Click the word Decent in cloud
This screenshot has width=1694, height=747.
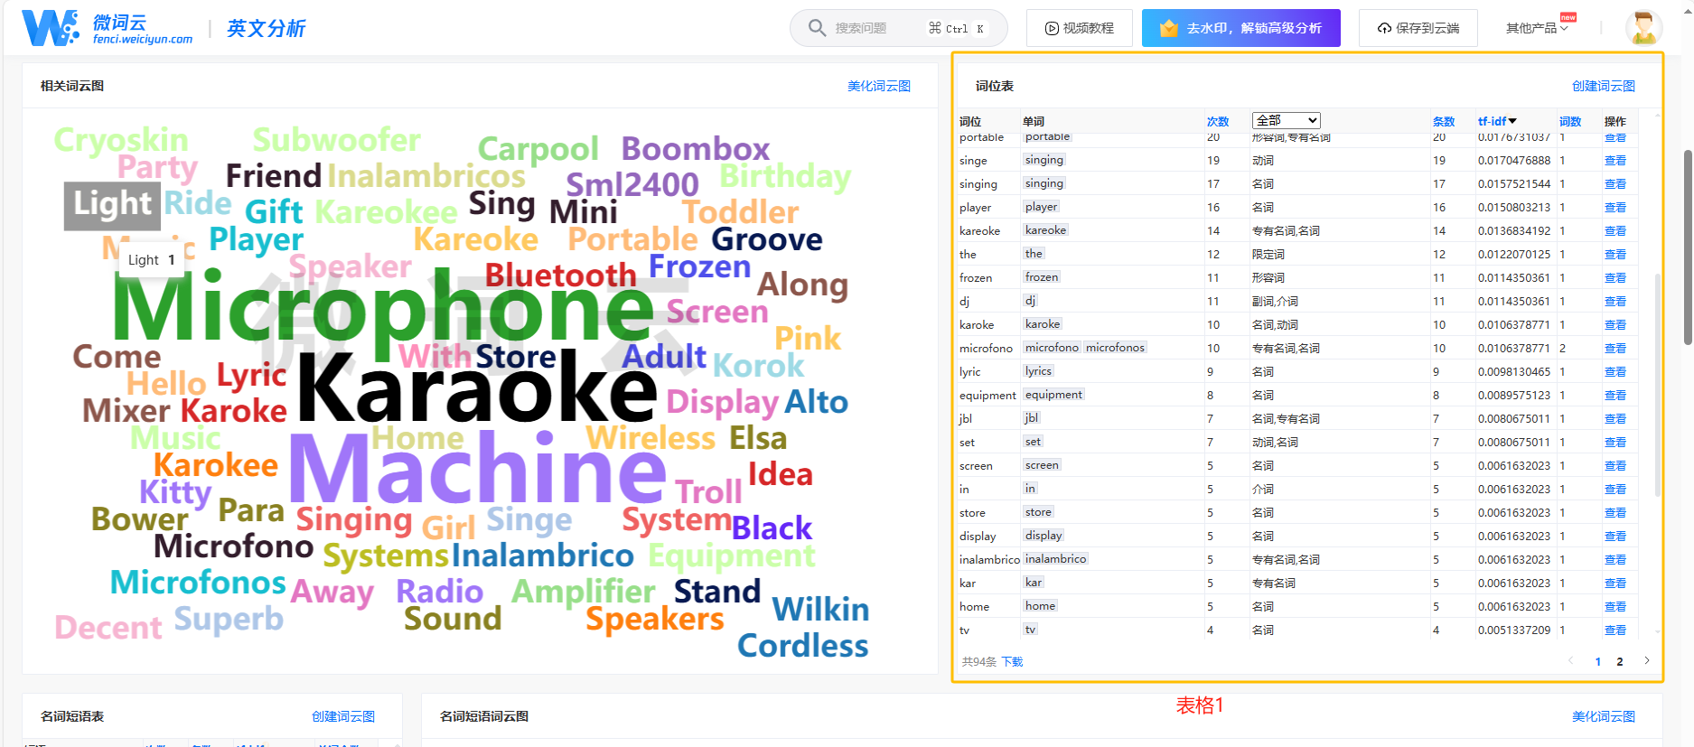pyautogui.click(x=108, y=628)
